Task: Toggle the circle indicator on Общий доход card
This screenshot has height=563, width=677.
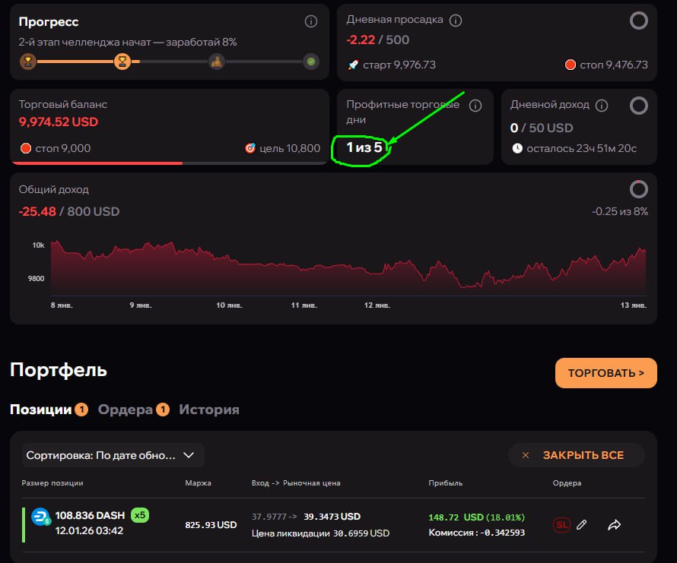Action: point(639,188)
